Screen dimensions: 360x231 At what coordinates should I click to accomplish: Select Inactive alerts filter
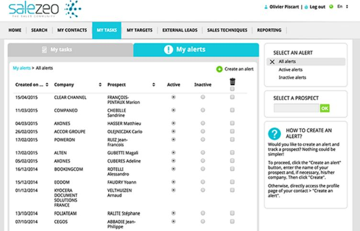pyautogui.click(x=292, y=77)
